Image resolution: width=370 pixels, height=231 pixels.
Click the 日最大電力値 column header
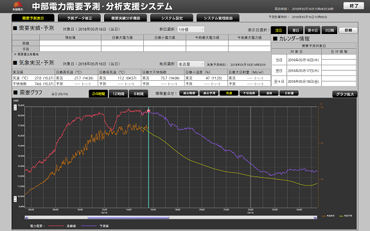point(122,37)
